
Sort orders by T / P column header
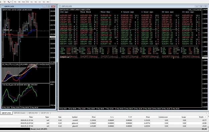click(x=130, y=117)
